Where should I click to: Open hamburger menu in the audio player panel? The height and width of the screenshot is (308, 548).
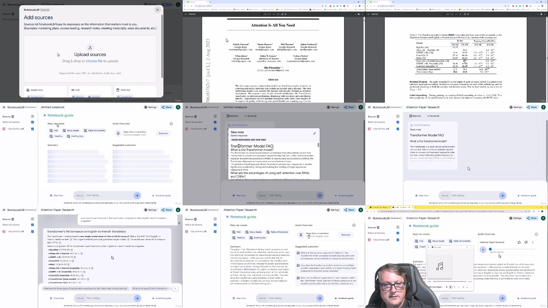point(369,218)
